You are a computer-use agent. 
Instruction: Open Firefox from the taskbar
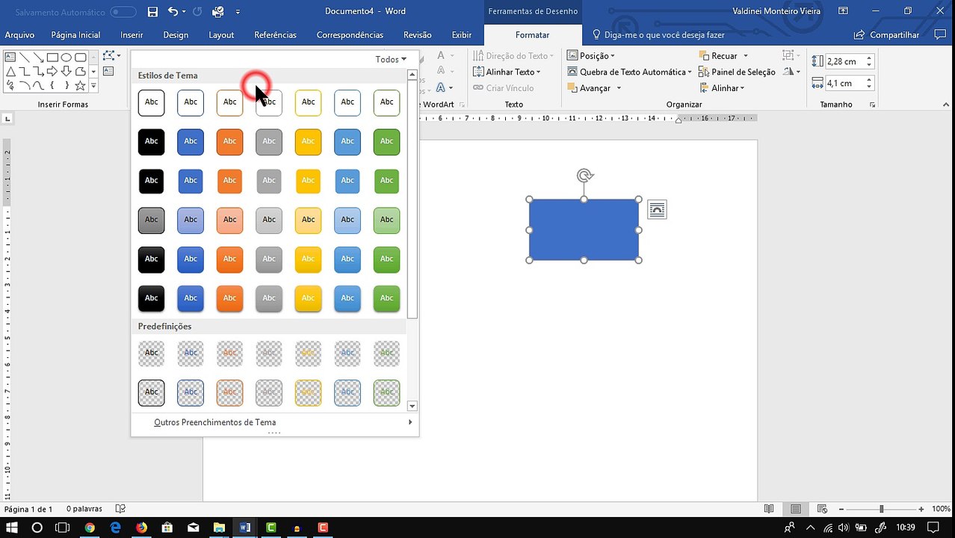[x=141, y=528]
